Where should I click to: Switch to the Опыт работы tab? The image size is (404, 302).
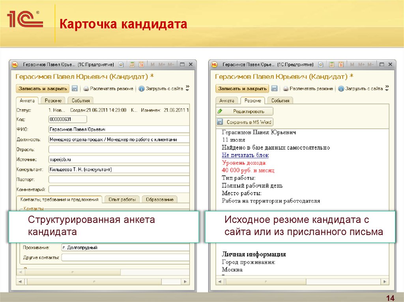point(122,199)
